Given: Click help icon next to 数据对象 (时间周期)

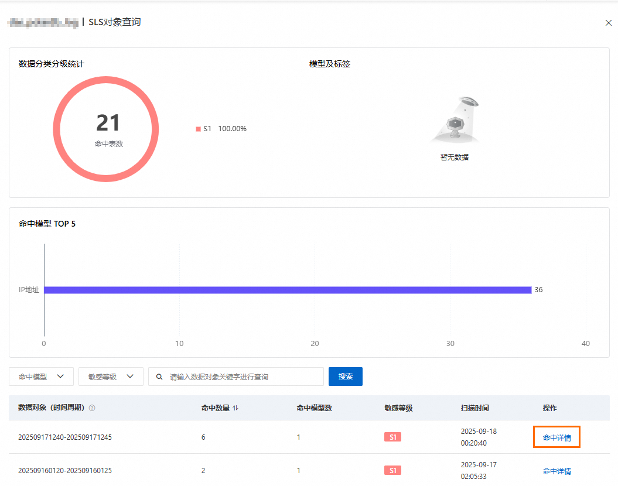Looking at the screenshot, I should [x=92, y=408].
